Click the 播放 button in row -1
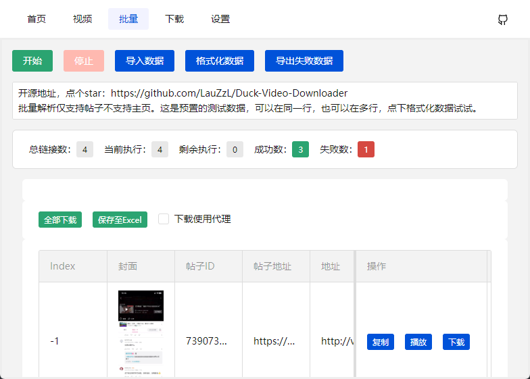Image resolution: width=530 pixels, height=379 pixels. (418, 342)
